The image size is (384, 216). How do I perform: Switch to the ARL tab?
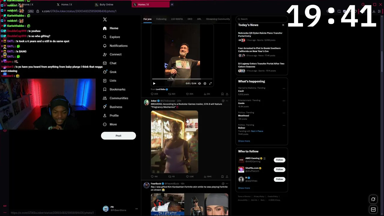point(199,19)
